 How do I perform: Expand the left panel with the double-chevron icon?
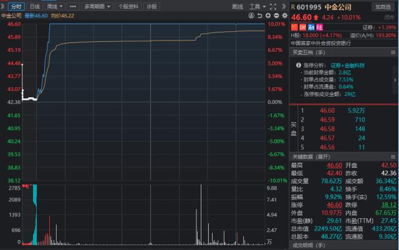2,6
